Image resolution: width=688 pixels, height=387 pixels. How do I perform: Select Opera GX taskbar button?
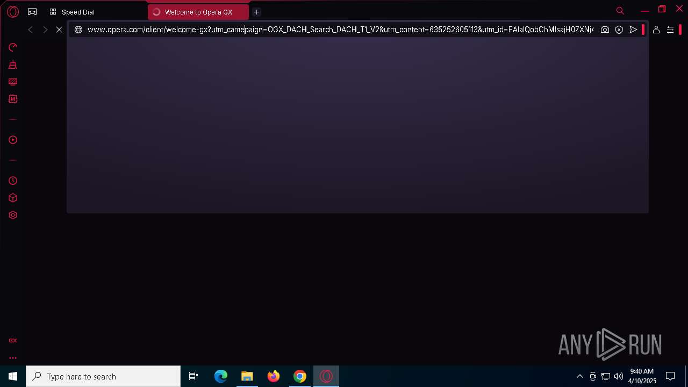326,376
